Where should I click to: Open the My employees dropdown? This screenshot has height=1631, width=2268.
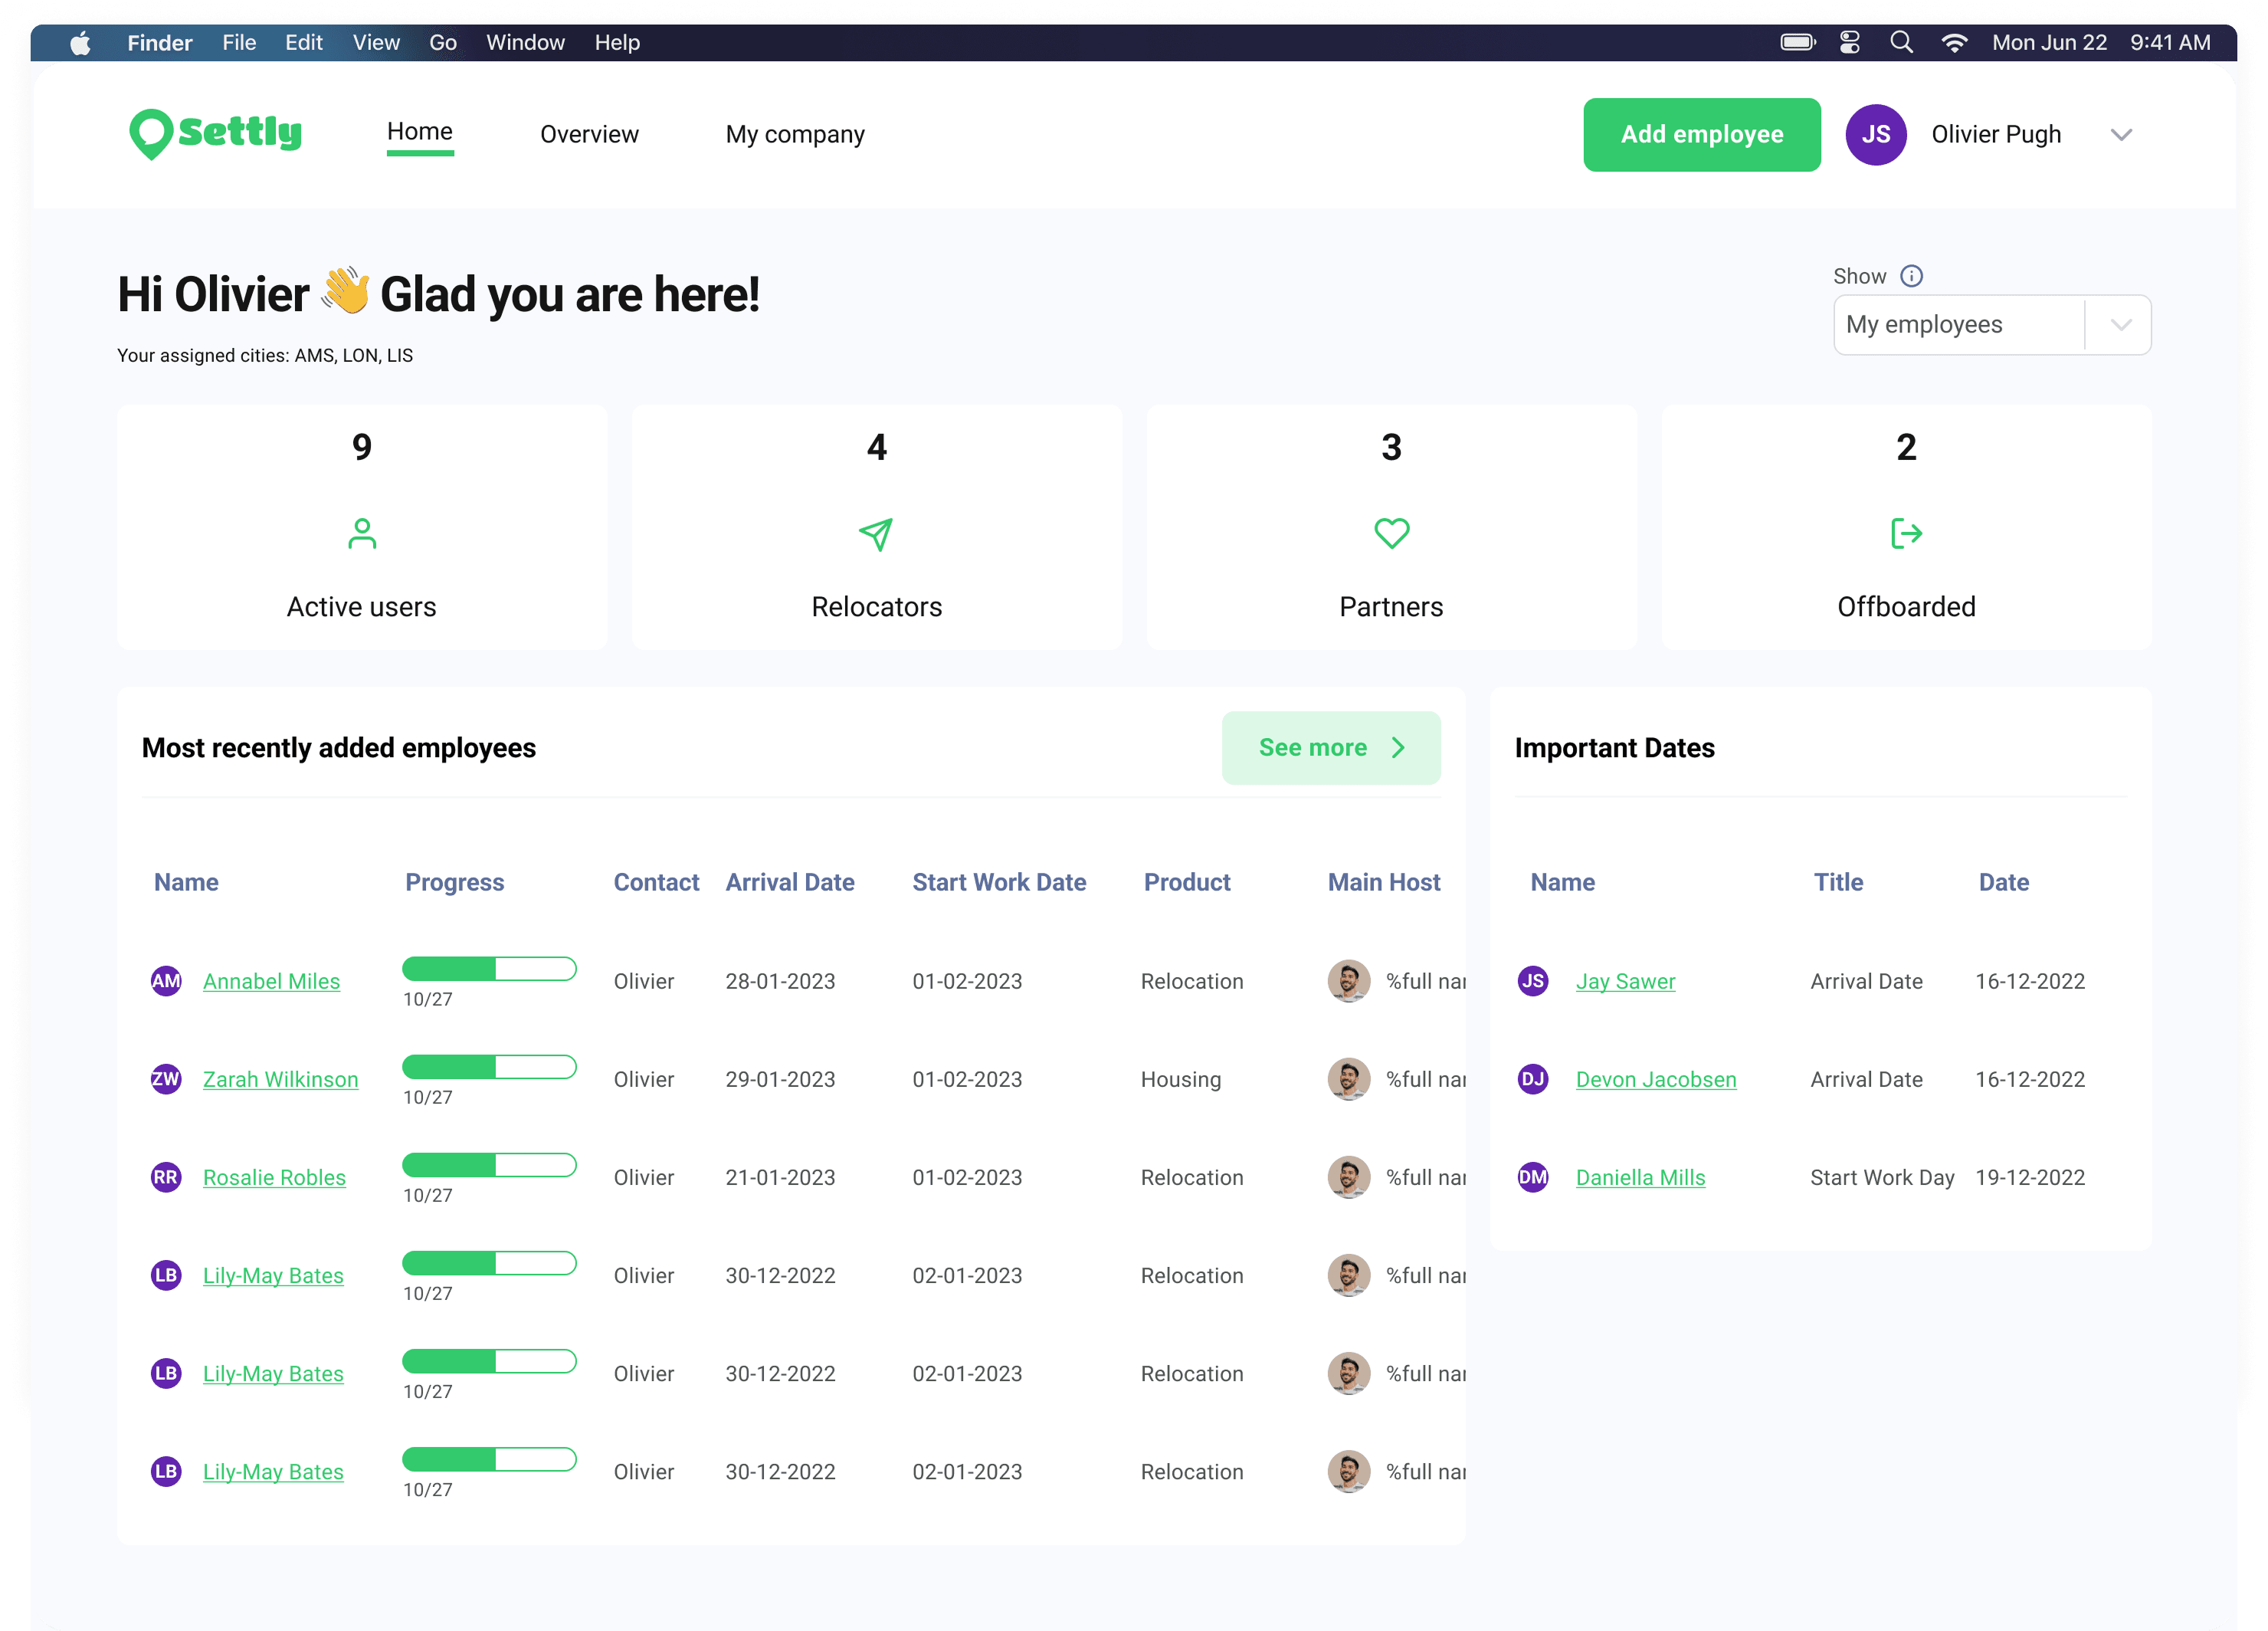(1991, 324)
